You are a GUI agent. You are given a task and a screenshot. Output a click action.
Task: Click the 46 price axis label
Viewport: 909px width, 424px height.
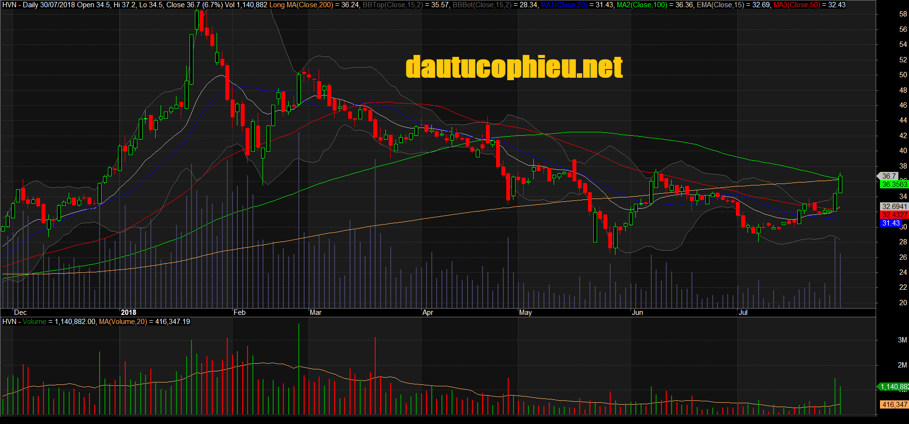tap(903, 105)
